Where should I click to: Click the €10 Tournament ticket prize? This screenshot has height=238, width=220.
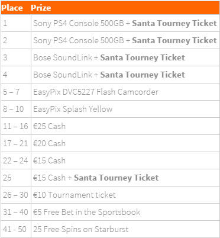75,195
